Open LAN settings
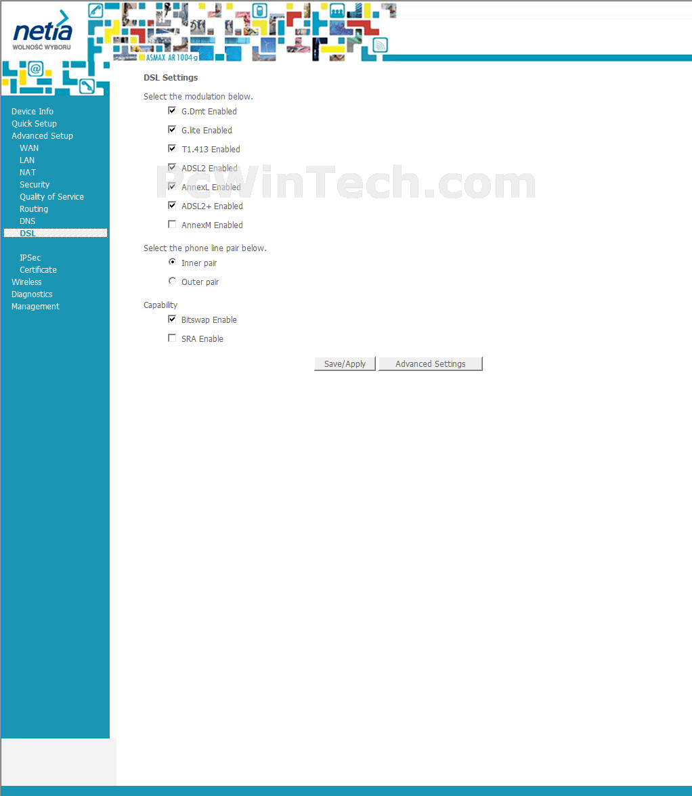 (27, 160)
